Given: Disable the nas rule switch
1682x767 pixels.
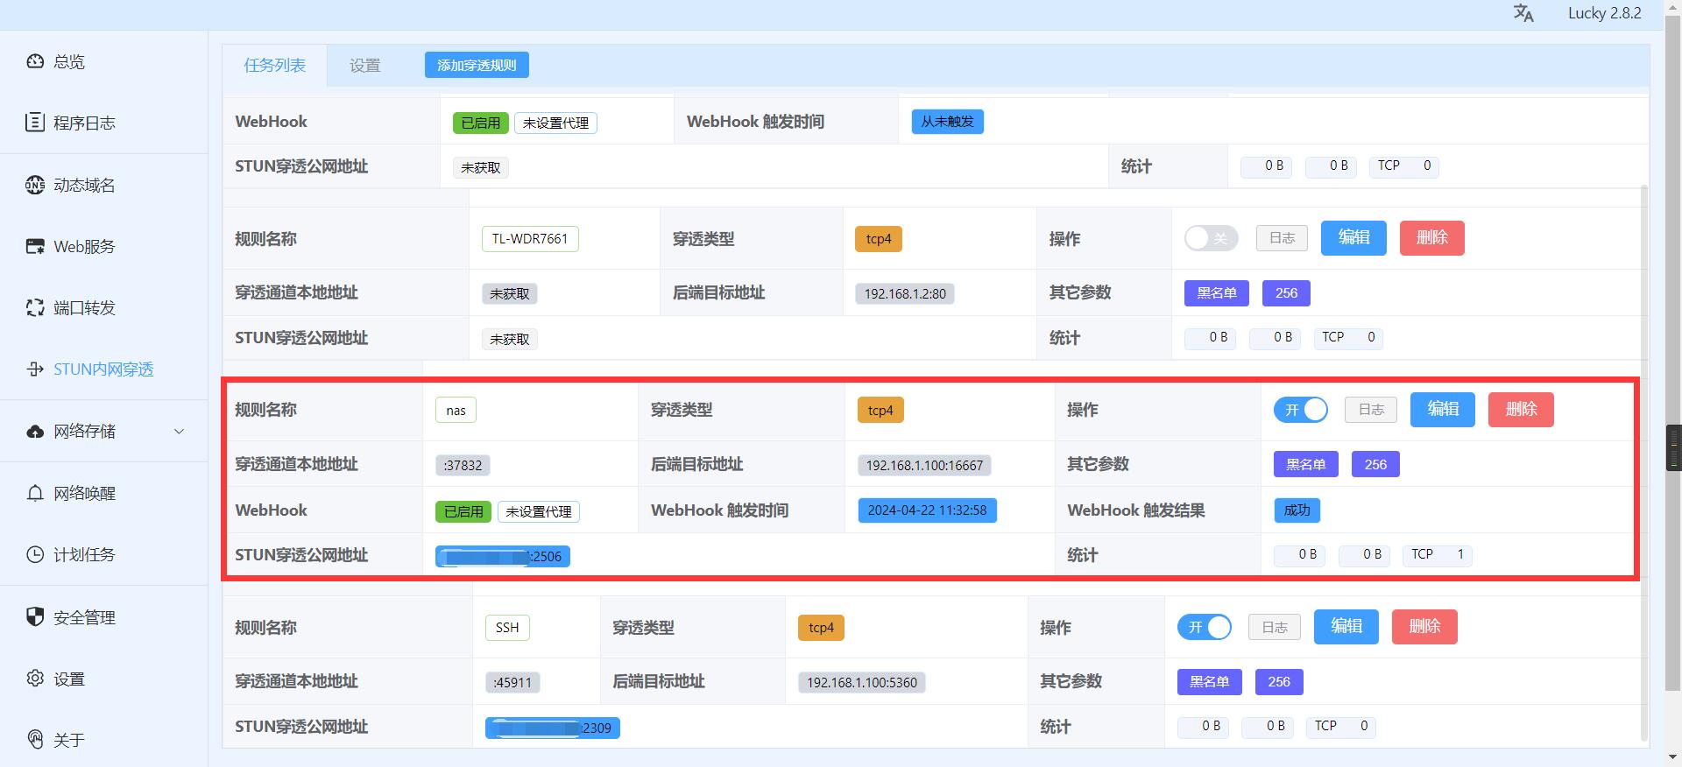Looking at the screenshot, I should coord(1300,410).
